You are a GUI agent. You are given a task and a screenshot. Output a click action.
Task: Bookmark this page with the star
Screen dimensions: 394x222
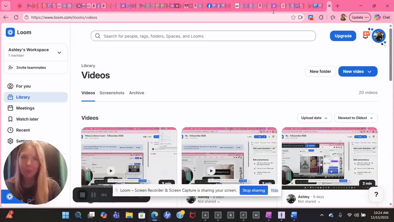click(293, 17)
